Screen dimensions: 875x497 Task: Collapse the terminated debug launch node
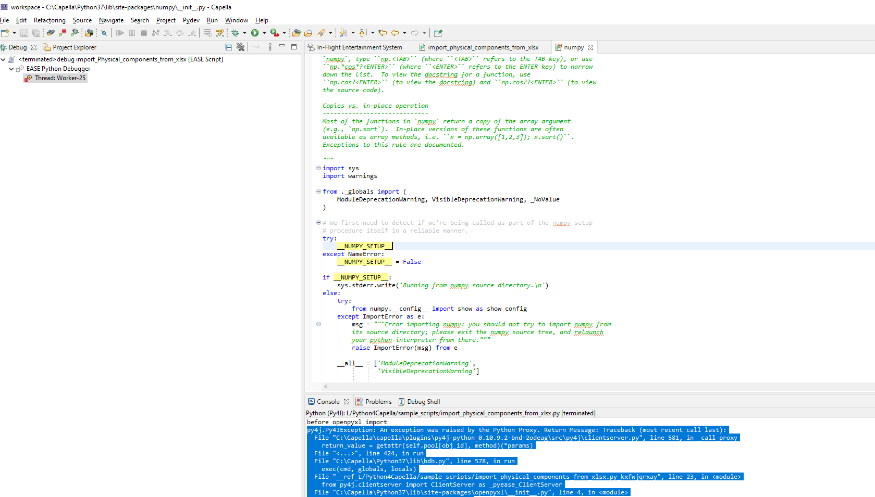tap(3, 59)
